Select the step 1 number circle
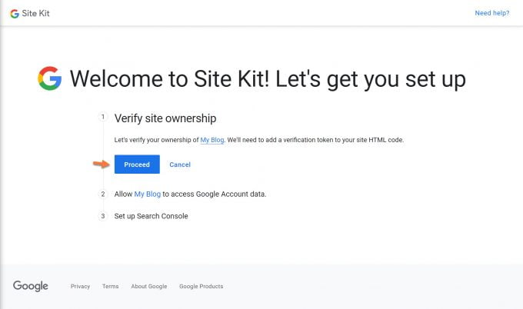The image size is (523, 309). tap(102, 118)
